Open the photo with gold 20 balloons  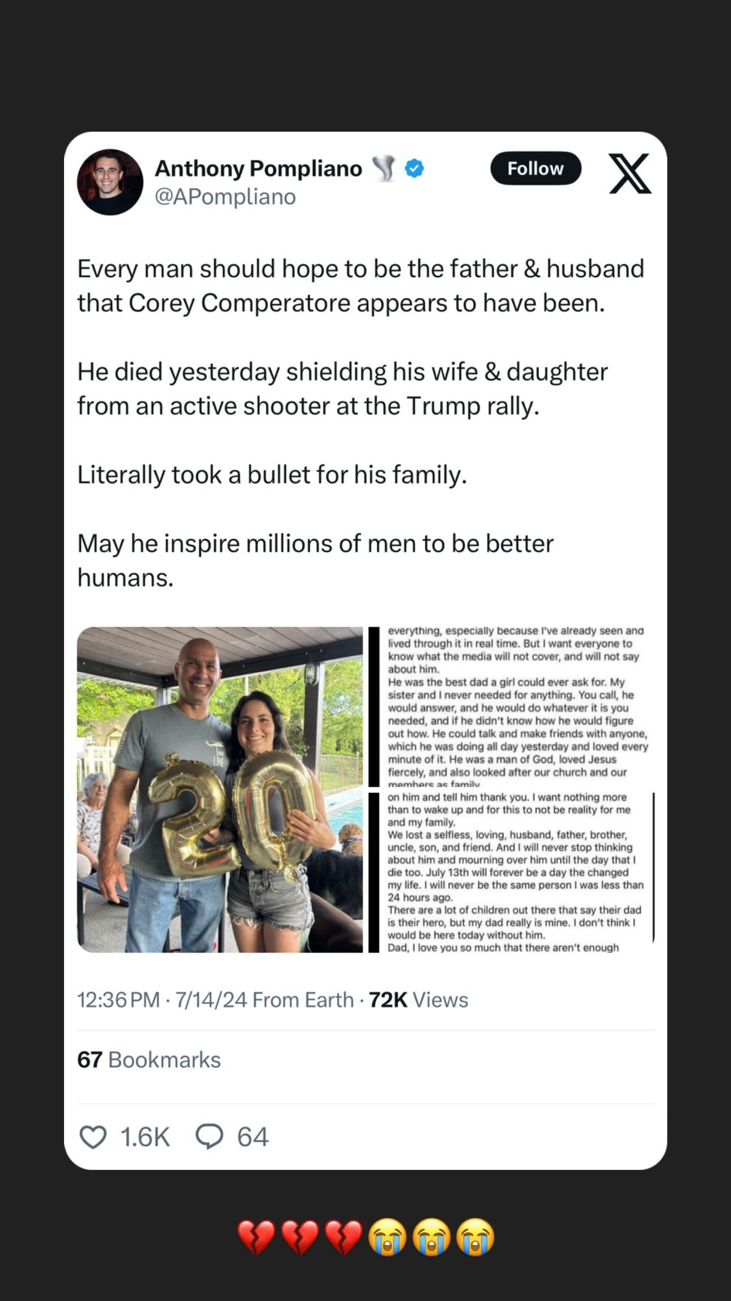(x=220, y=790)
